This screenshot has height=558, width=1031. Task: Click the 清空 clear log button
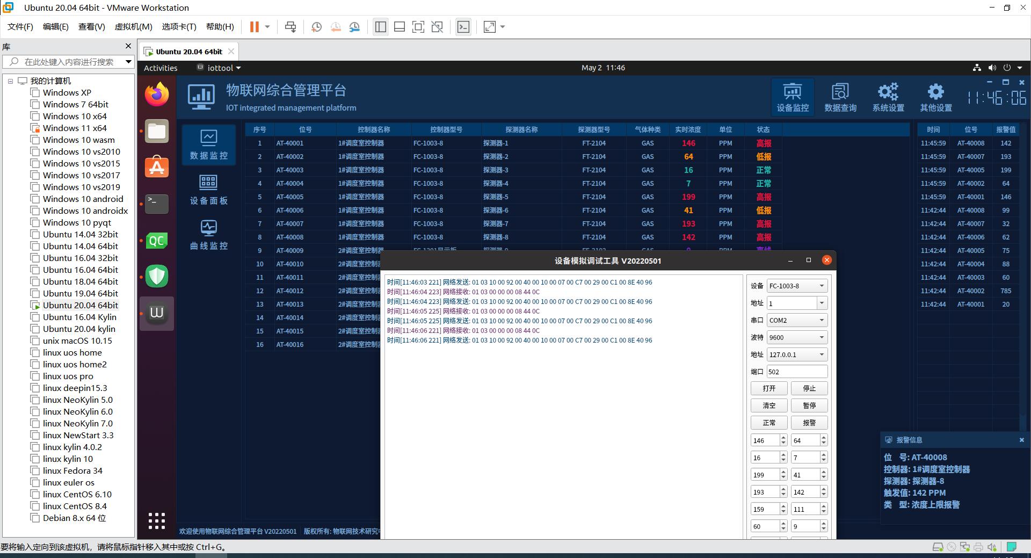pos(769,405)
